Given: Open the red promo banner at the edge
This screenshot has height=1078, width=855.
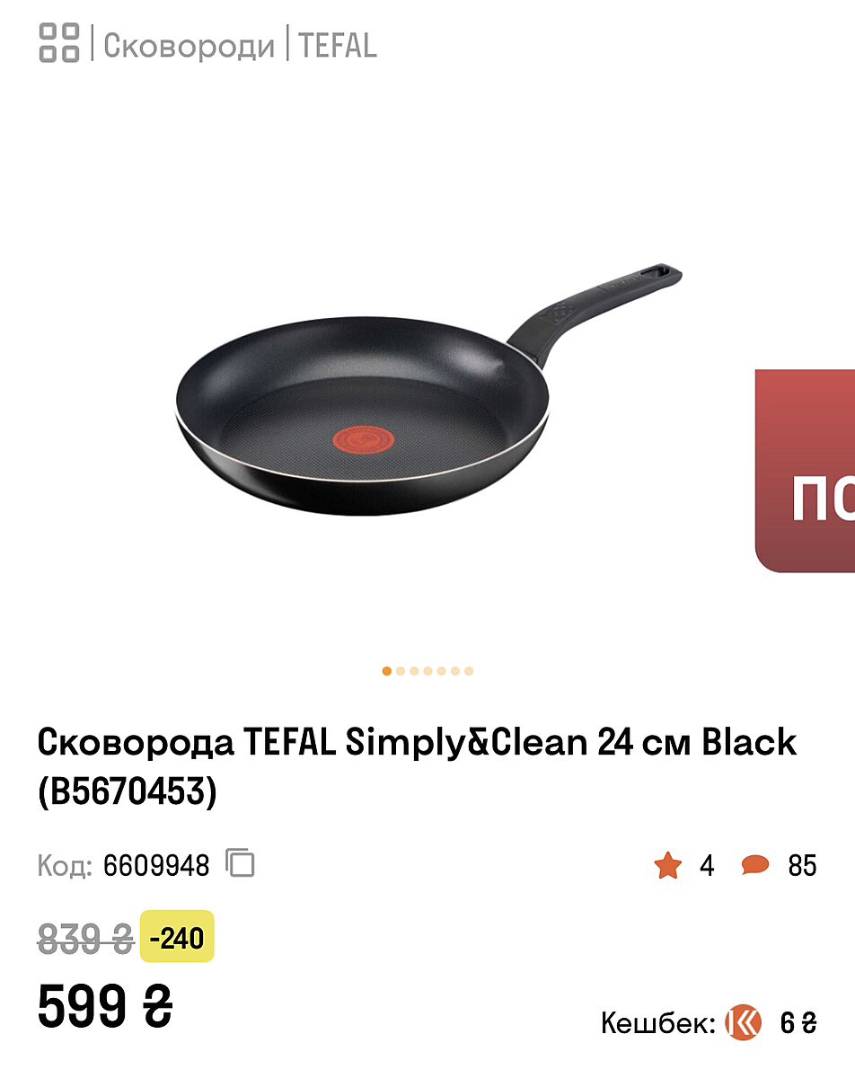Looking at the screenshot, I should click(805, 471).
